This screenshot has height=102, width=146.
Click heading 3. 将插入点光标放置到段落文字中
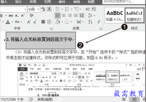[x=39, y=39]
